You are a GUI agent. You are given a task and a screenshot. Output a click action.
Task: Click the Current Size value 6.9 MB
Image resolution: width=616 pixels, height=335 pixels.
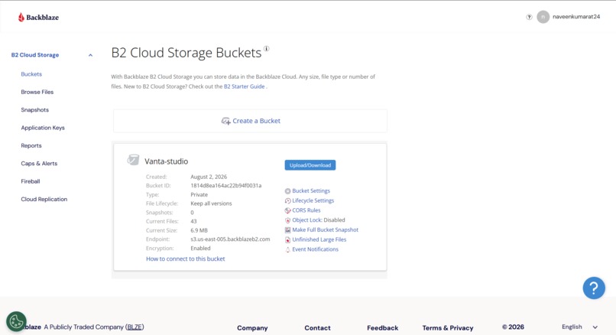[199, 230]
